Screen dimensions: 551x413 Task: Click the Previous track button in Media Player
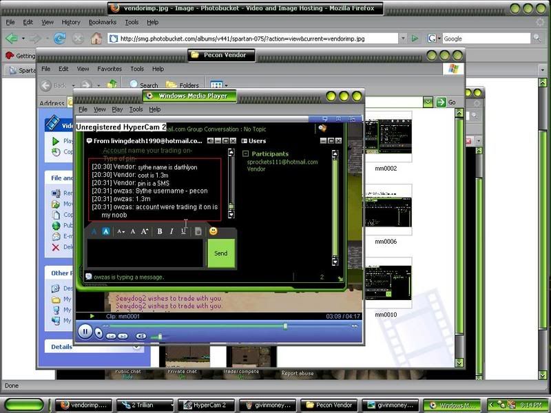coord(111,336)
